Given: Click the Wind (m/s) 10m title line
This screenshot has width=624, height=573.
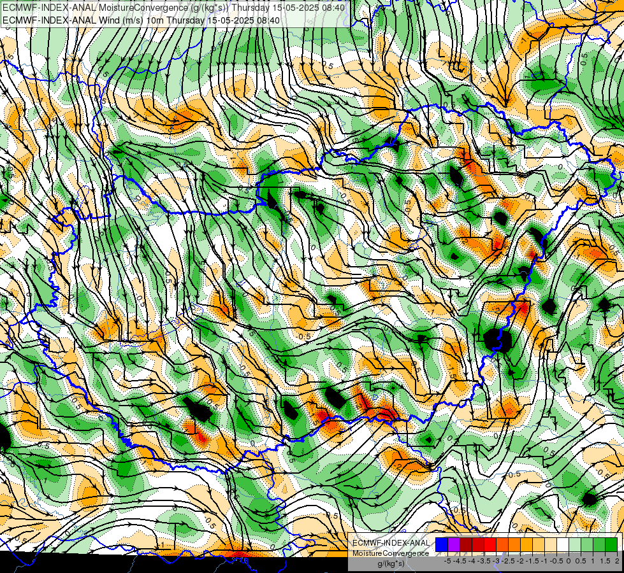Looking at the screenshot, I should click(141, 20).
